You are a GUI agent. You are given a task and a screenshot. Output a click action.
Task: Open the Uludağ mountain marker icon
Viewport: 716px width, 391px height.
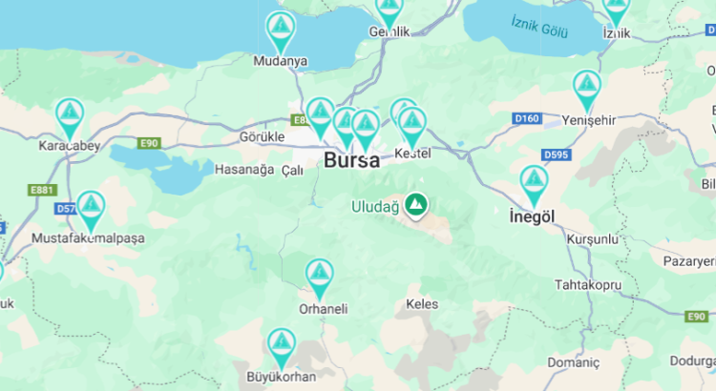[x=415, y=206]
